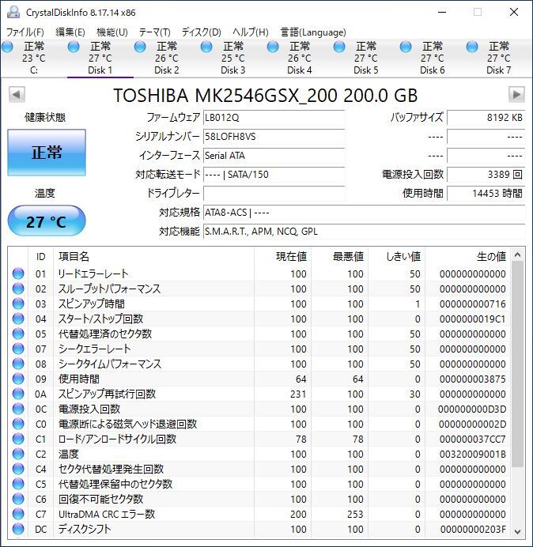The height and width of the screenshot is (547, 533).
Task: Switch to the Disk 4 tab
Action: (299, 58)
